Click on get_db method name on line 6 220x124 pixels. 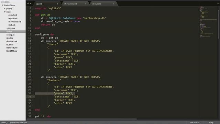[46, 15]
